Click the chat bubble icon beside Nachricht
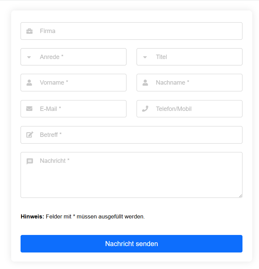 tap(30, 161)
